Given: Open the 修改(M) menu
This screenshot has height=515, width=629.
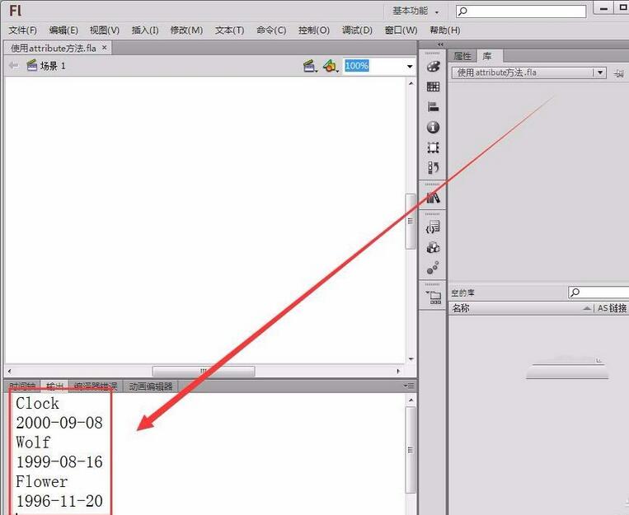Looking at the screenshot, I should coord(186,30).
